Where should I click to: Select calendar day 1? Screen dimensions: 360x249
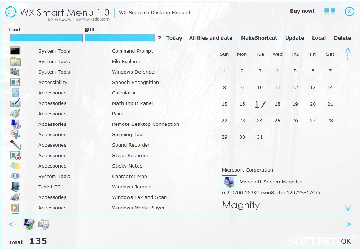[225, 71]
